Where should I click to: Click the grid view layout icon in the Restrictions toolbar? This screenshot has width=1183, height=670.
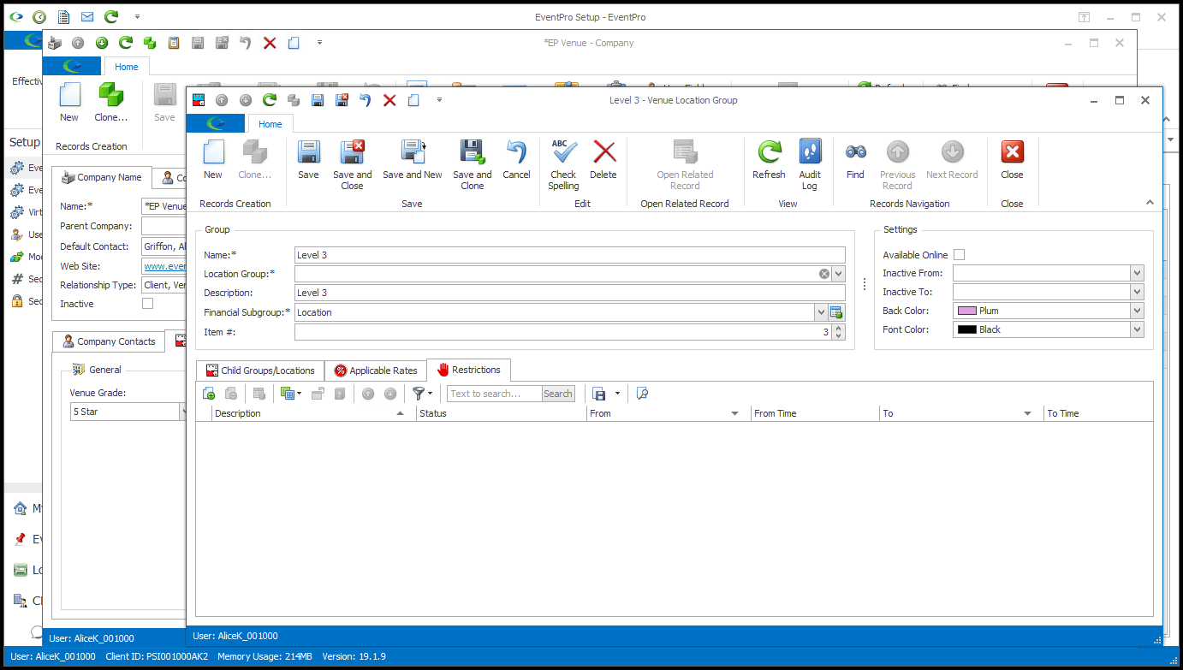tap(287, 394)
